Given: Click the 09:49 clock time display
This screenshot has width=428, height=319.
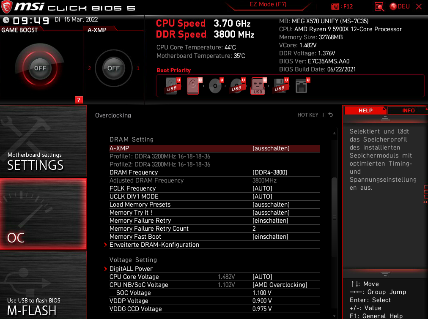Looking at the screenshot, I should (x=31, y=21).
